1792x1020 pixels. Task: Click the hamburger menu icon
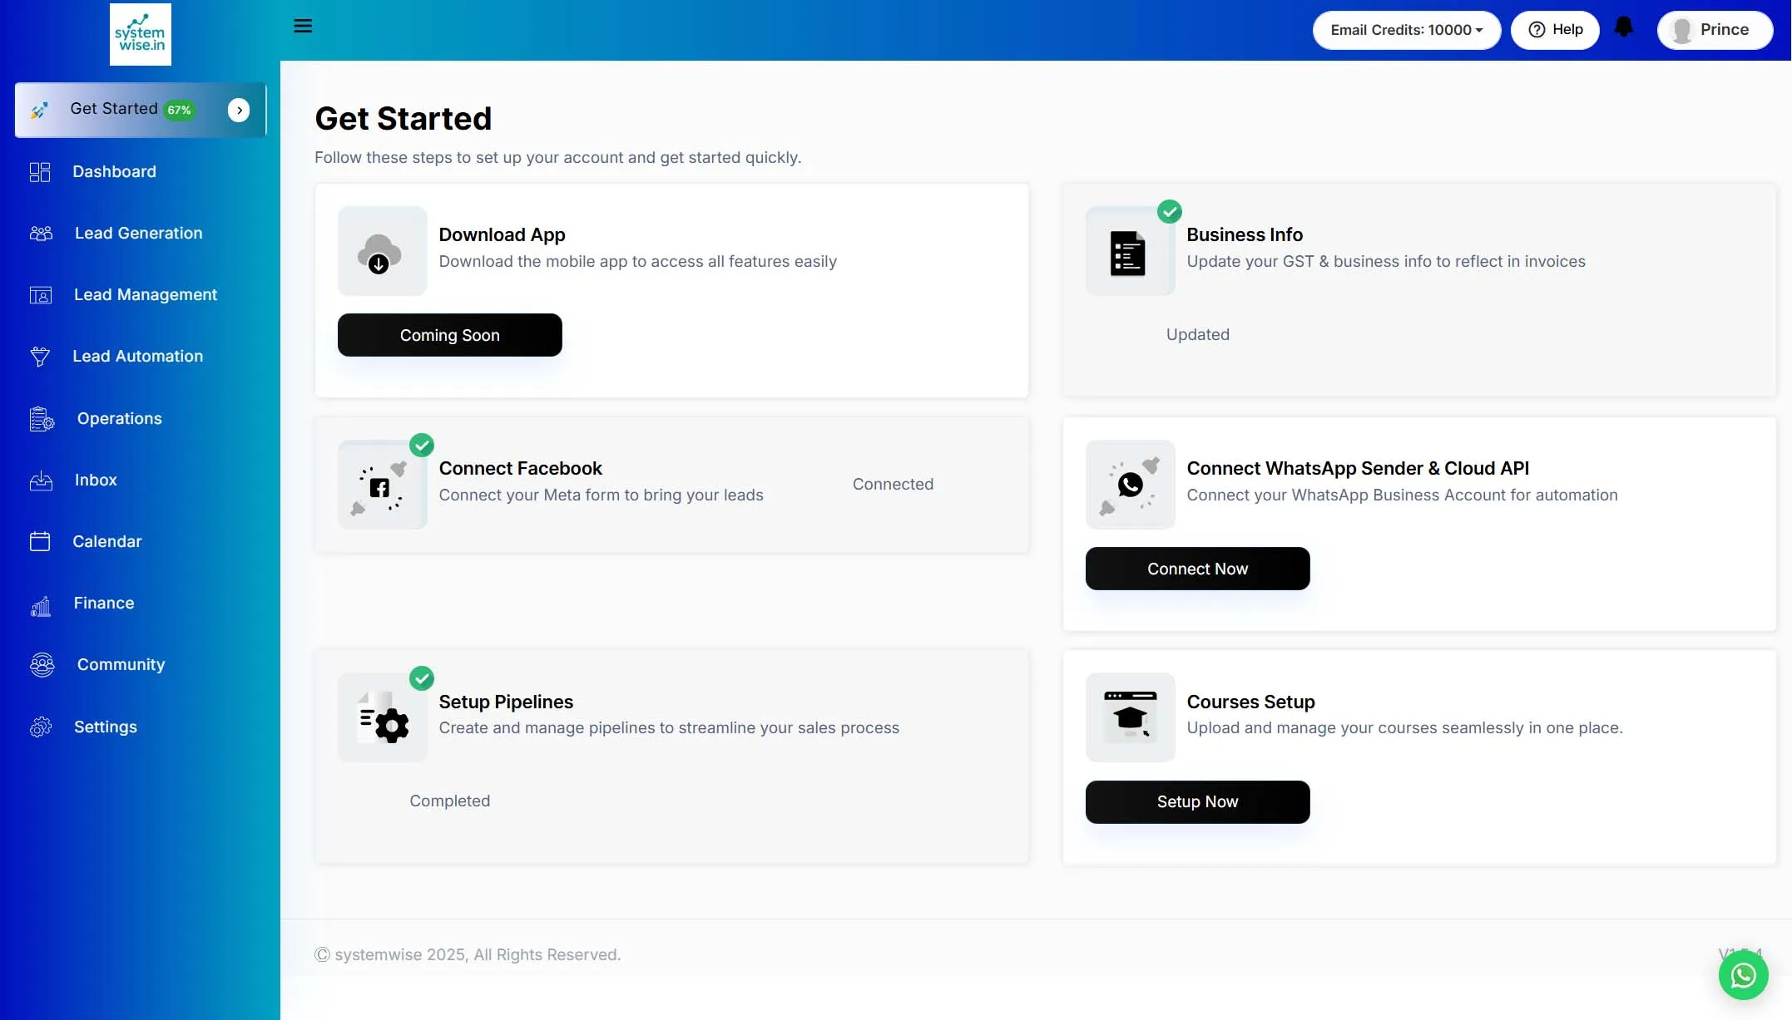click(303, 26)
